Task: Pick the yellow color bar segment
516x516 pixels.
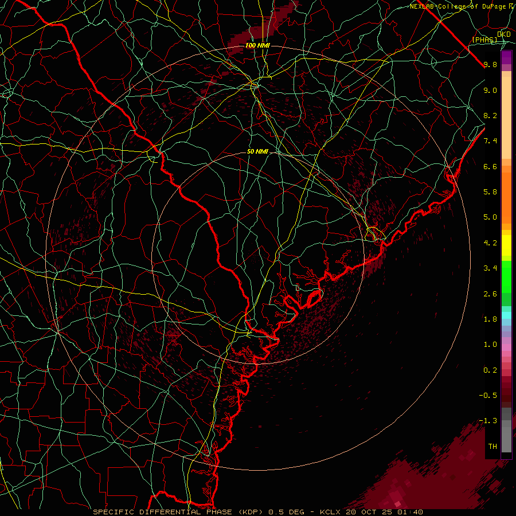Action: (506, 245)
